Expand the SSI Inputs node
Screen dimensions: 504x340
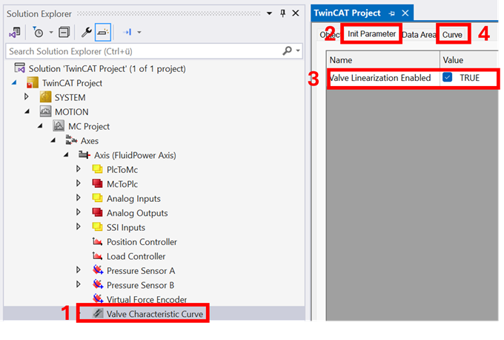[78, 226]
